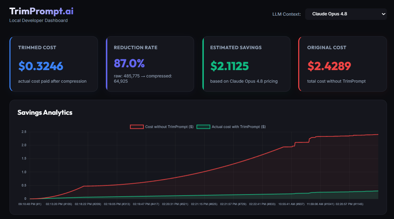Click x-axis label 02:21:57 PM (#729)
Image resolution: width=394 pixels, height=219 pixels.
(233, 204)
